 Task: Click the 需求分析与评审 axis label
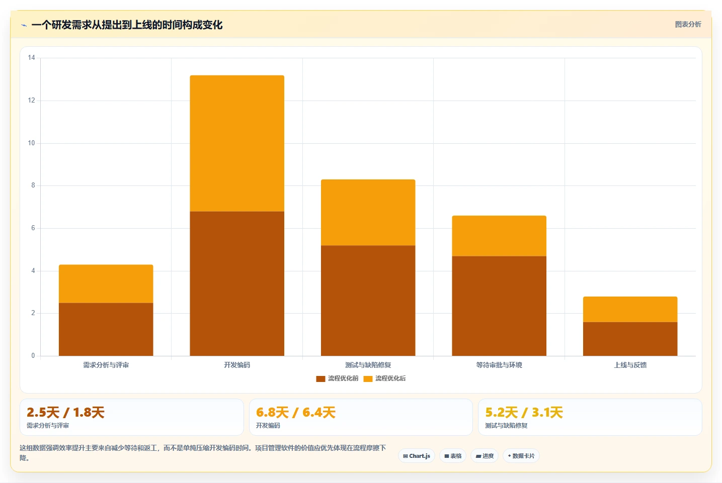(106, 365)
